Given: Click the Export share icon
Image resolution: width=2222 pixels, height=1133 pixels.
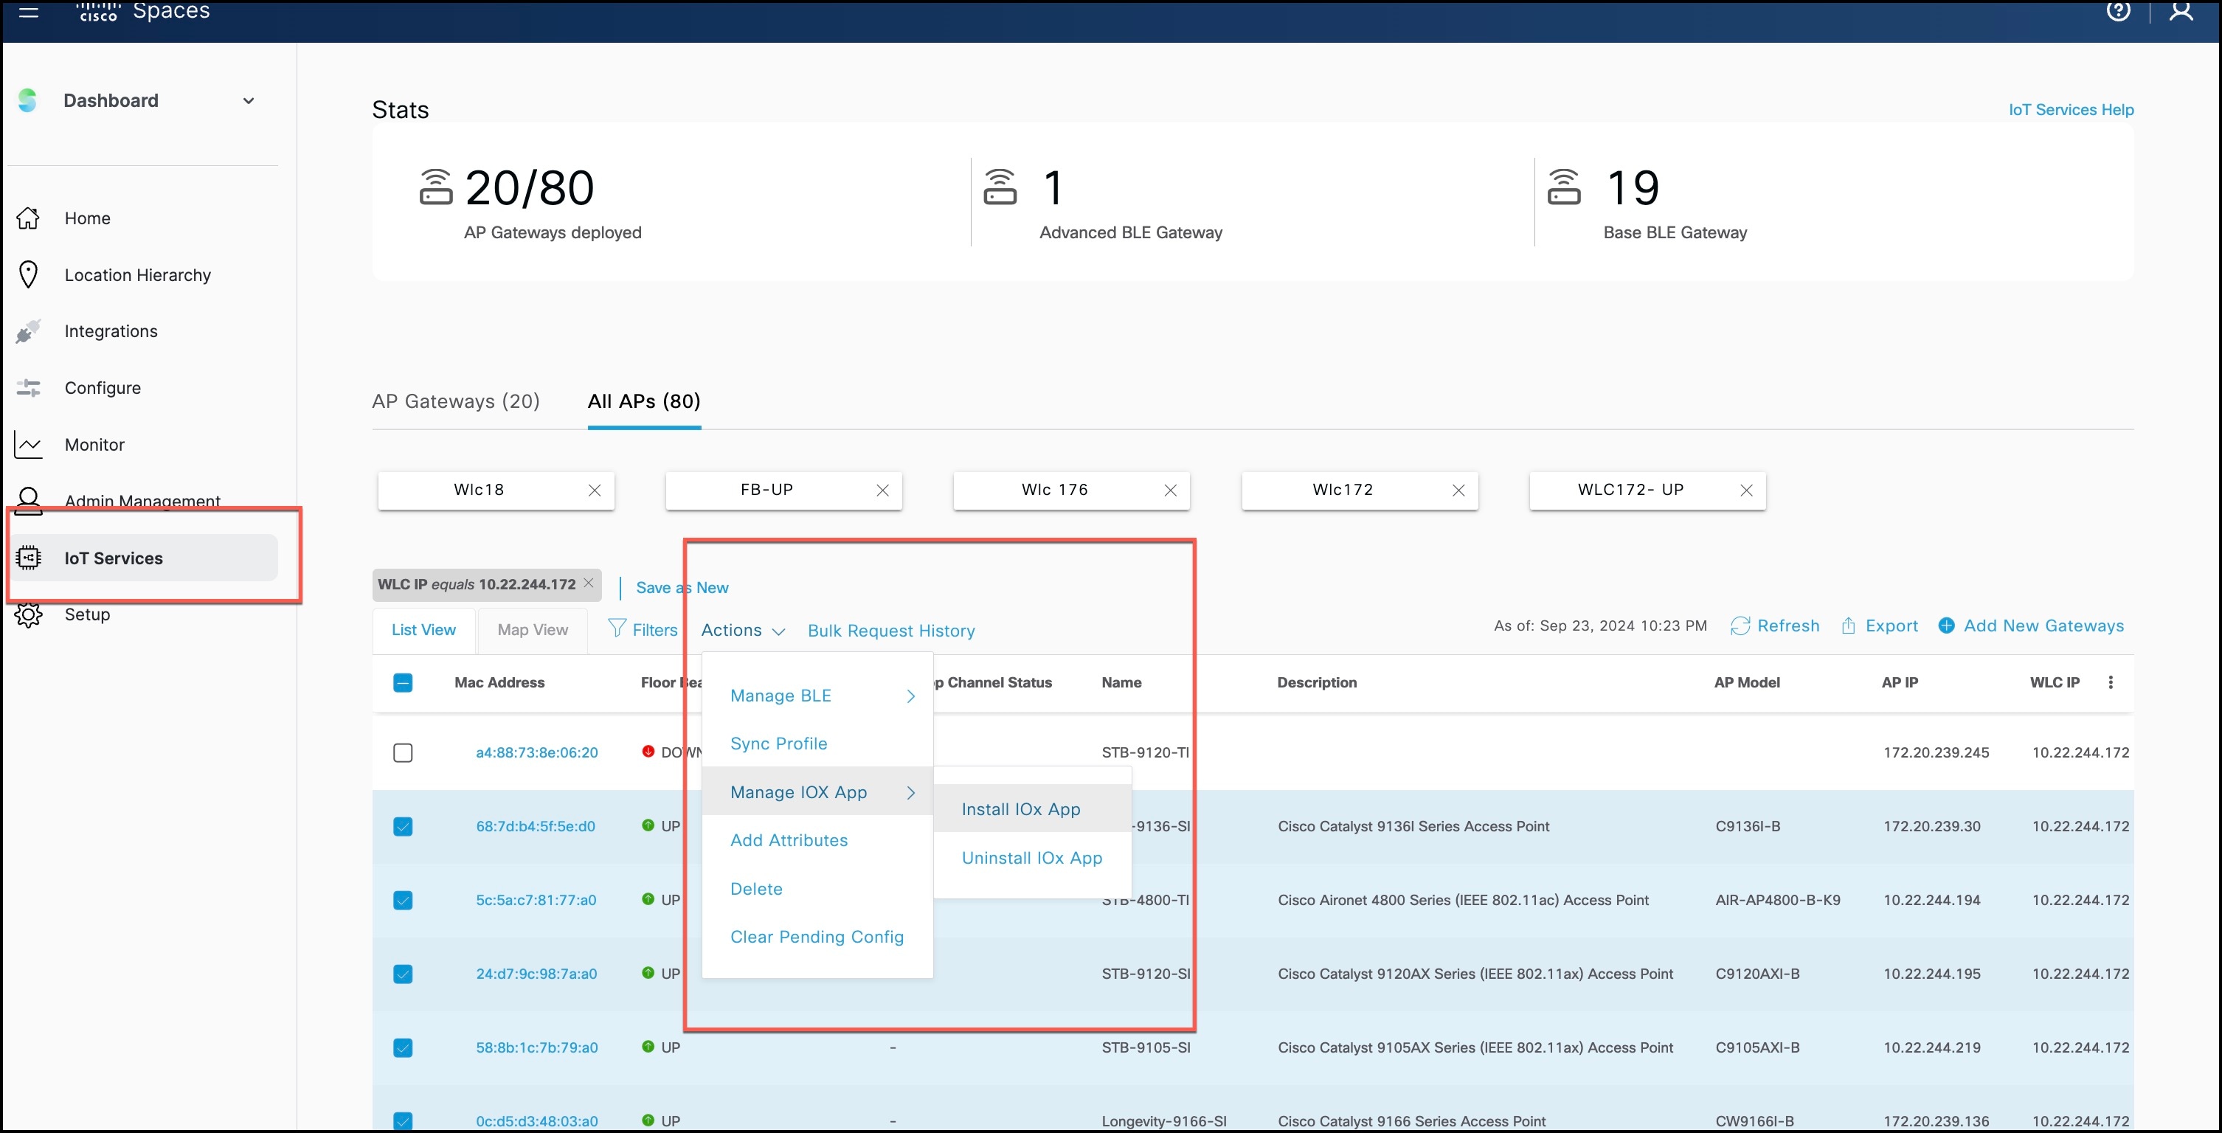Looking at the screenshot, I should tap(1848, 626).
